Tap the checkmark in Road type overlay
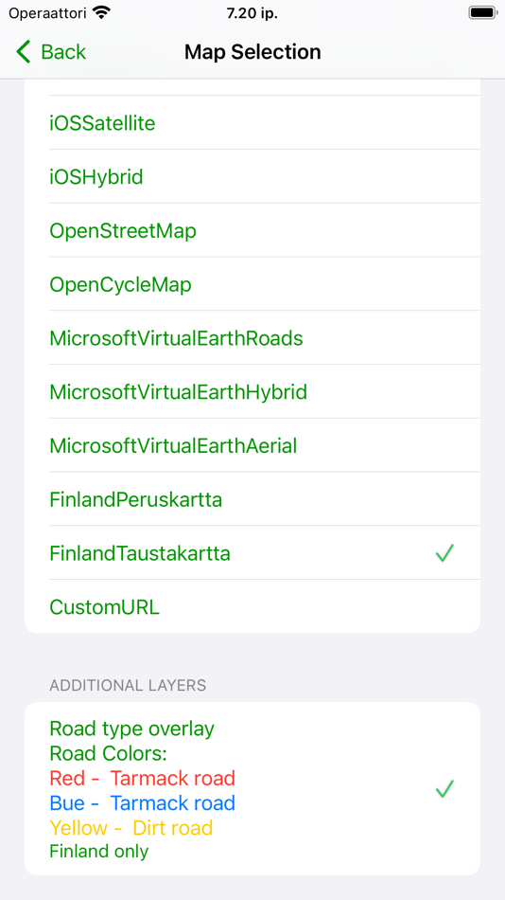The width and height of the screenshot is (505, 900). [x=444, y=788]
